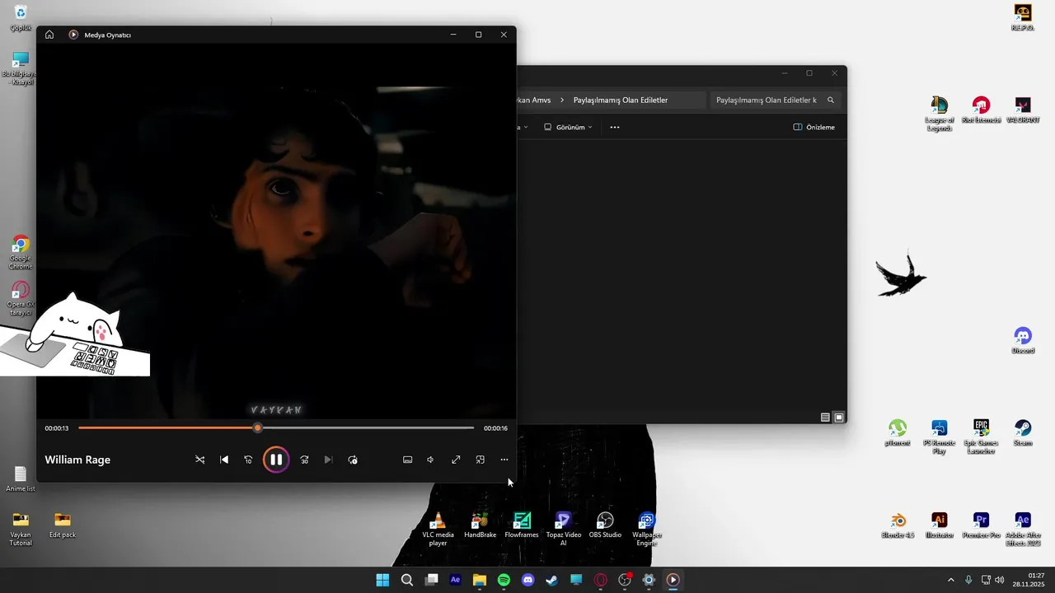
Task: Click the search magnifier in File Explorer
Action: [831, 100]
